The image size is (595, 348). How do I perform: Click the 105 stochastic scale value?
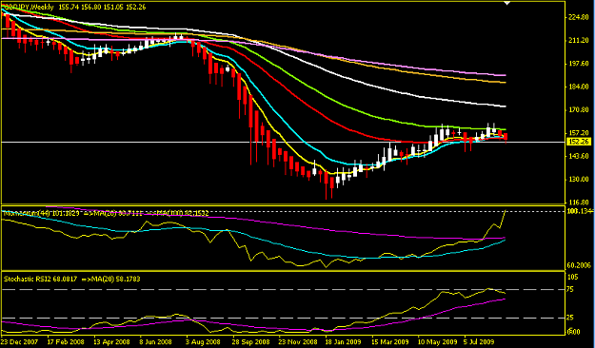pyautogui.click(x=572, y=277)
